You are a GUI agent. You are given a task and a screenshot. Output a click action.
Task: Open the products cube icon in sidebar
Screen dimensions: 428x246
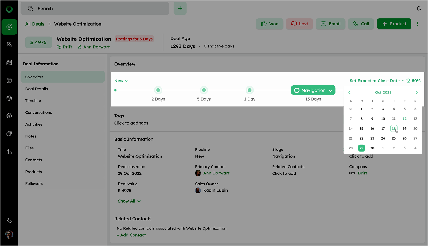[x=9, y=98]
